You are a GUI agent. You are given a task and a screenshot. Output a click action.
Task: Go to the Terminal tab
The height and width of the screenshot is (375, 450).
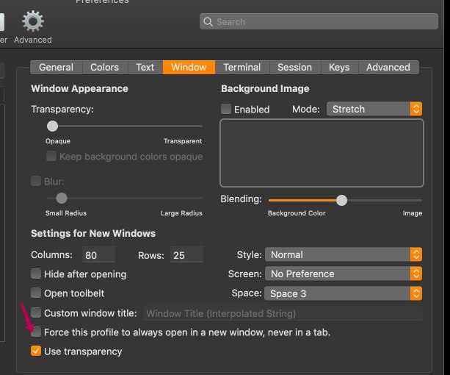242,67
